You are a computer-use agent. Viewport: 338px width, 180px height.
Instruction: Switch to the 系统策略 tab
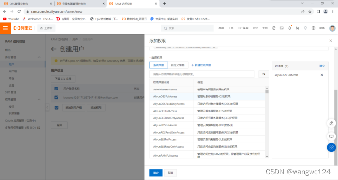[x=159, y=65]
